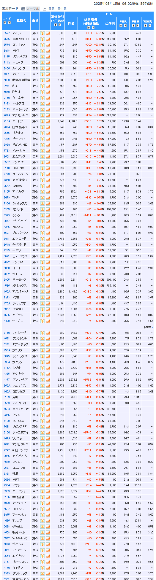This screenshot has height=580, width=156.
Task: Switch display mode to 日足
Action: coord(51,9)
